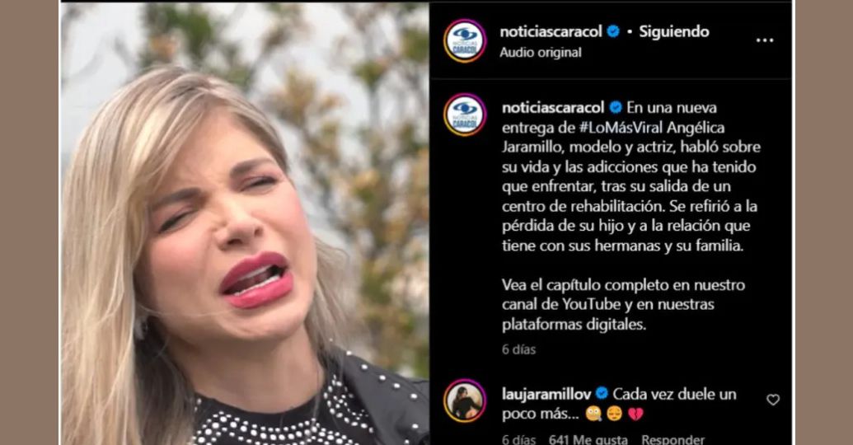View the 641 Me gusta likes list
This screenshot has width=853, height=445.
(x=588, y=438)
